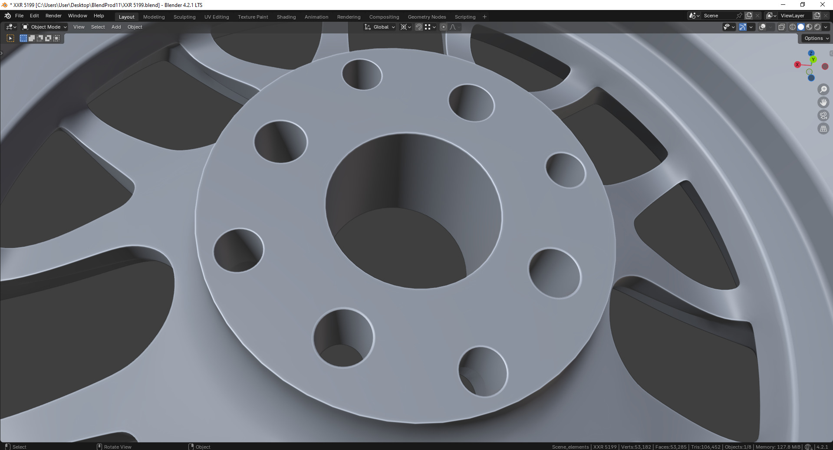833x450 pixels.
Task: Click the Y axis on navigation gizmo
Action: point(813,59)
